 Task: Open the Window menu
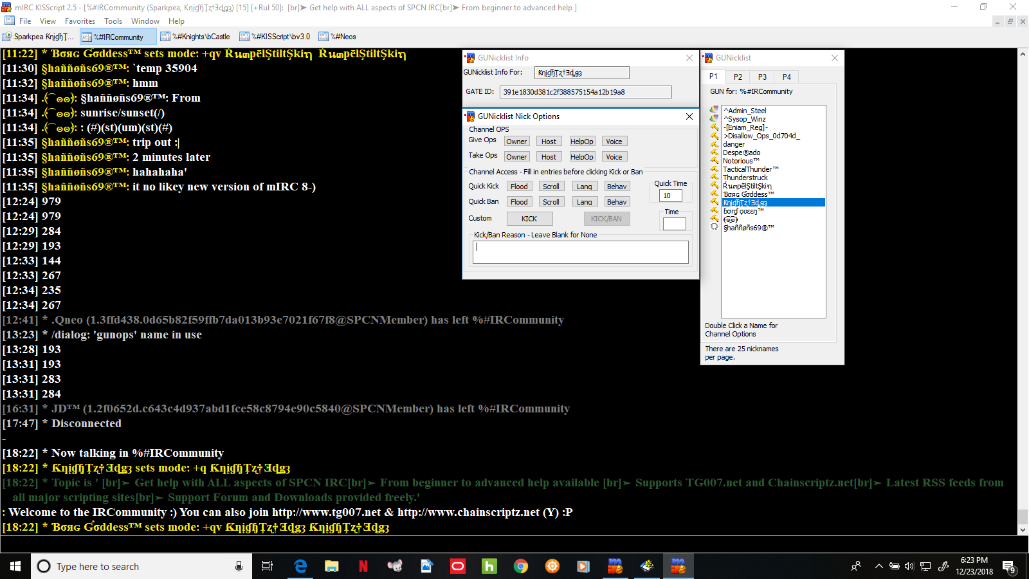pos(145,21)
